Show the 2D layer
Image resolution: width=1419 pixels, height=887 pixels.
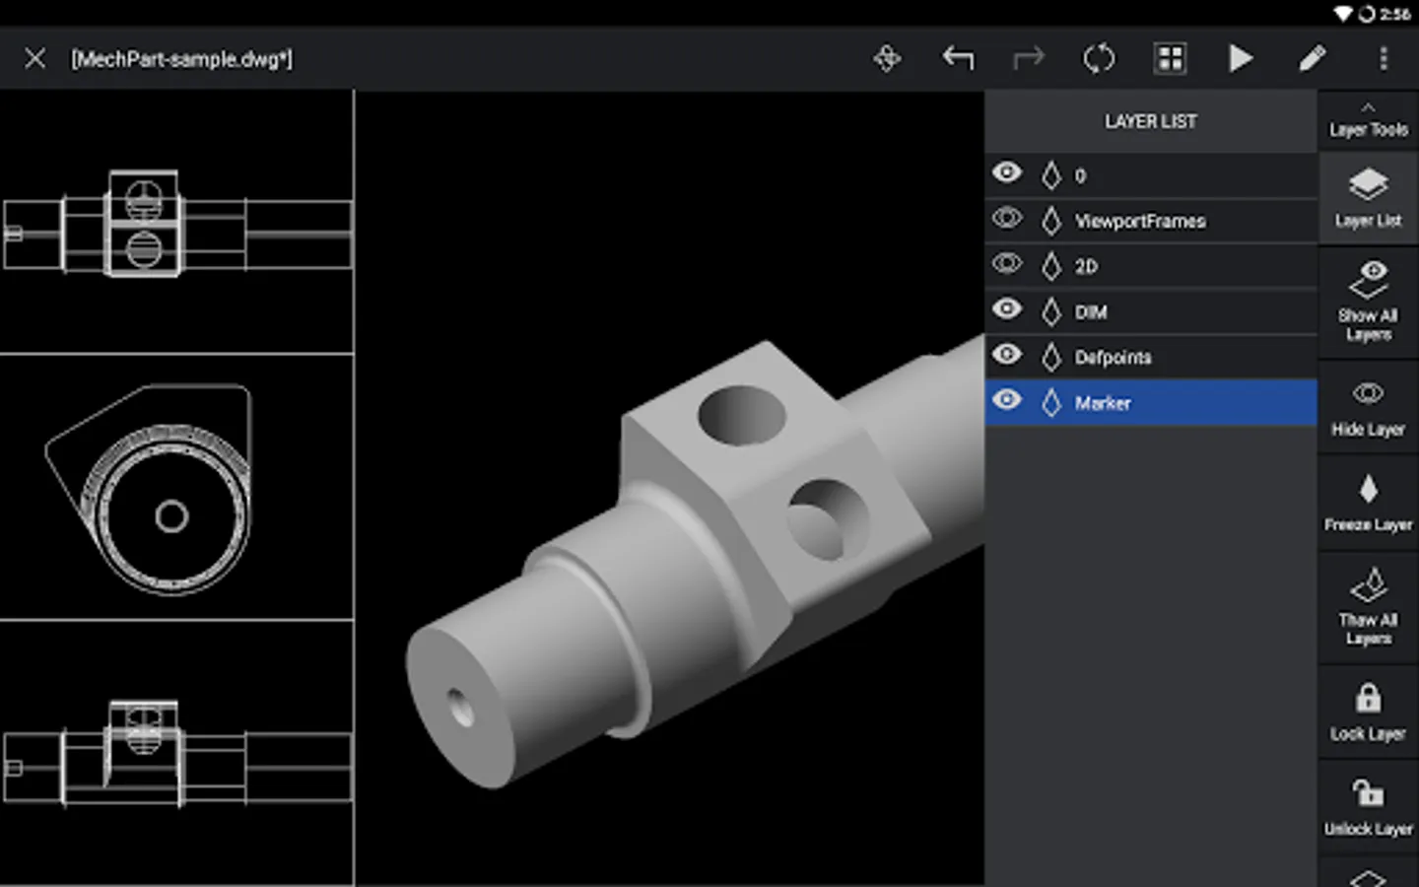[x=1006, y=263]
